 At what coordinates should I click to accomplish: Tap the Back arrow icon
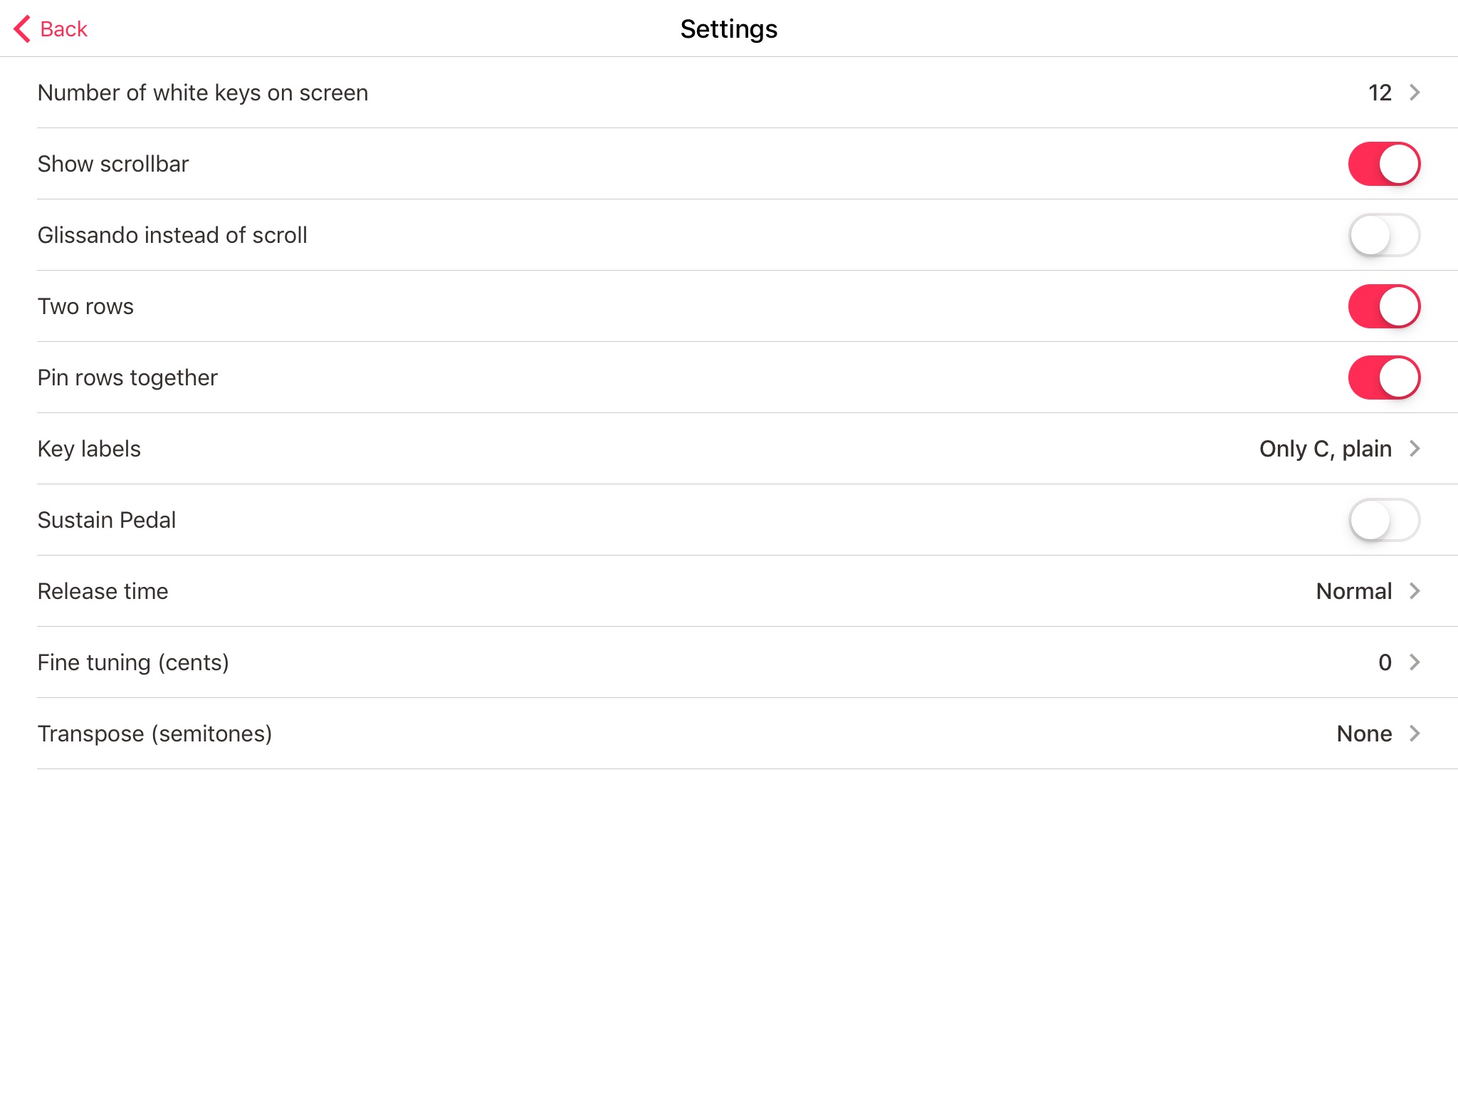(x=22, y=29)
